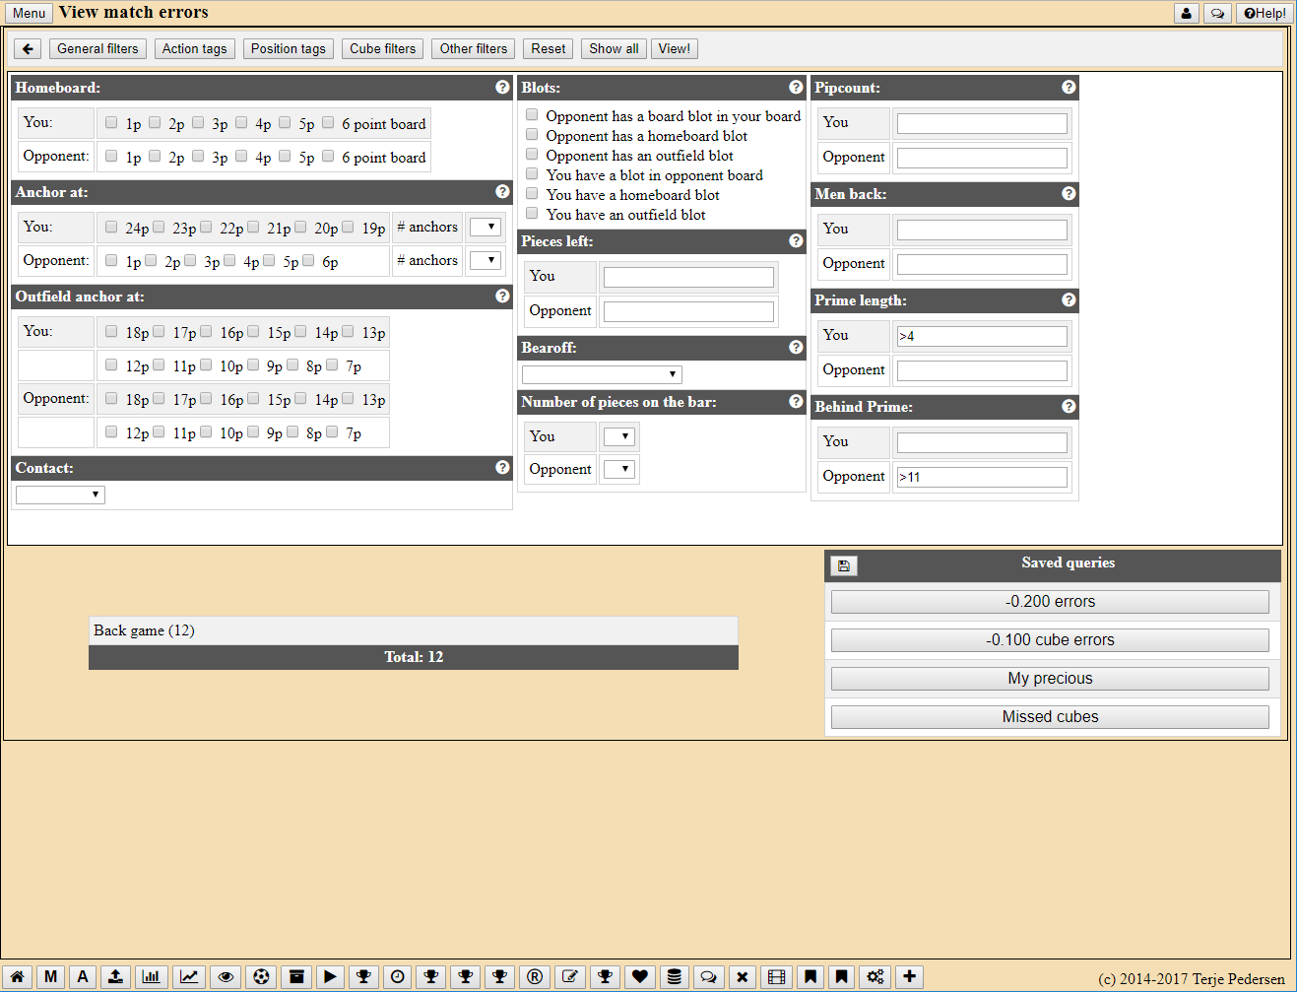The image size is (1297, 992).
Task: Click the M button in bottom toolbar
Action: coord(50,976)
